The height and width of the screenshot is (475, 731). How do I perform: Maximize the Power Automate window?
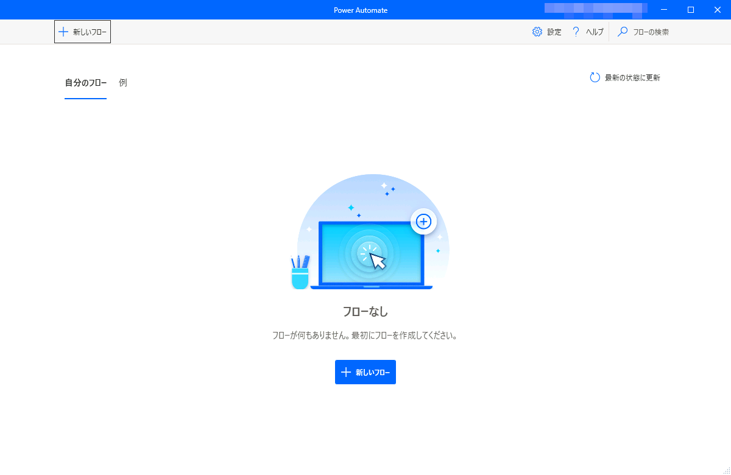tap(691, 10)
